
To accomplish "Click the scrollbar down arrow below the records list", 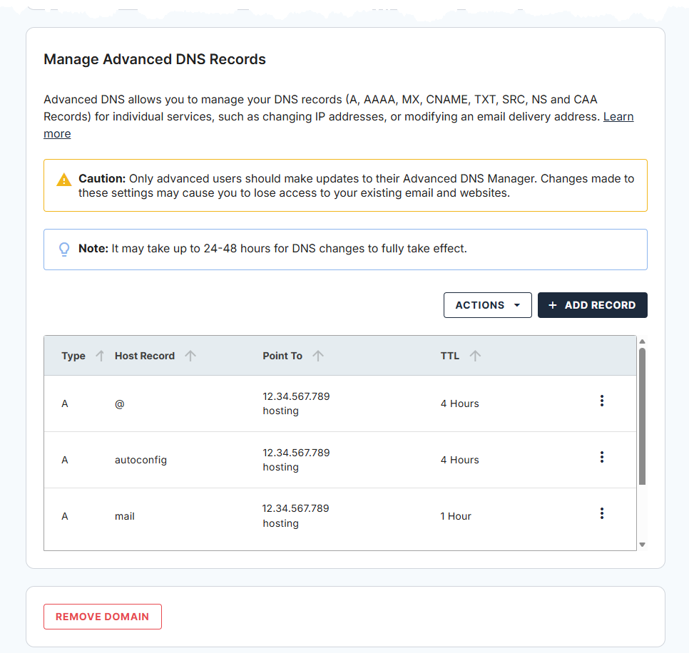I will [x=643, y=544].
